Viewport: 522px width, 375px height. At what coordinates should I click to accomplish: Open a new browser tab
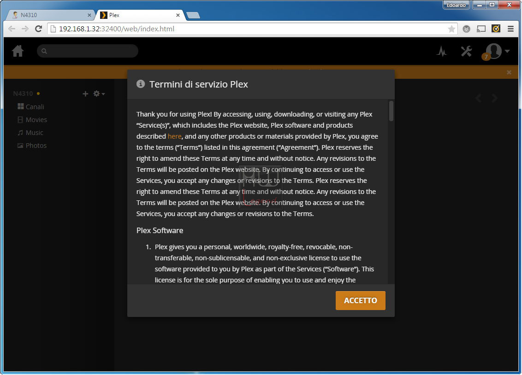[193, 15]
